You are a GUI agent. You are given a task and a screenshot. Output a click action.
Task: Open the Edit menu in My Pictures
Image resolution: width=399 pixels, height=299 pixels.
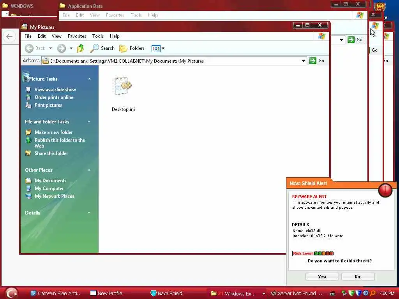pos(42,36)
